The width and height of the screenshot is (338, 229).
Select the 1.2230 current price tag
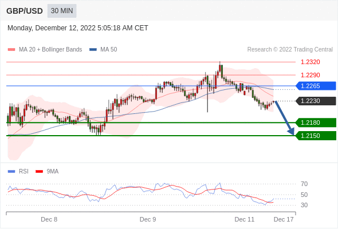pyautogui.click(x=316, y=101)
